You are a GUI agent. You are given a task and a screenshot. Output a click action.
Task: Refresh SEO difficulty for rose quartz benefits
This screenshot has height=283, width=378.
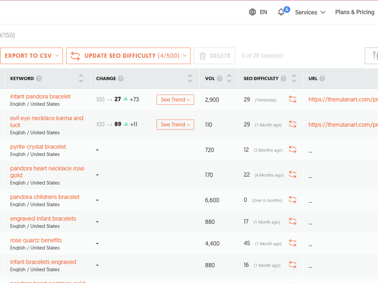(x=293, y=243)
